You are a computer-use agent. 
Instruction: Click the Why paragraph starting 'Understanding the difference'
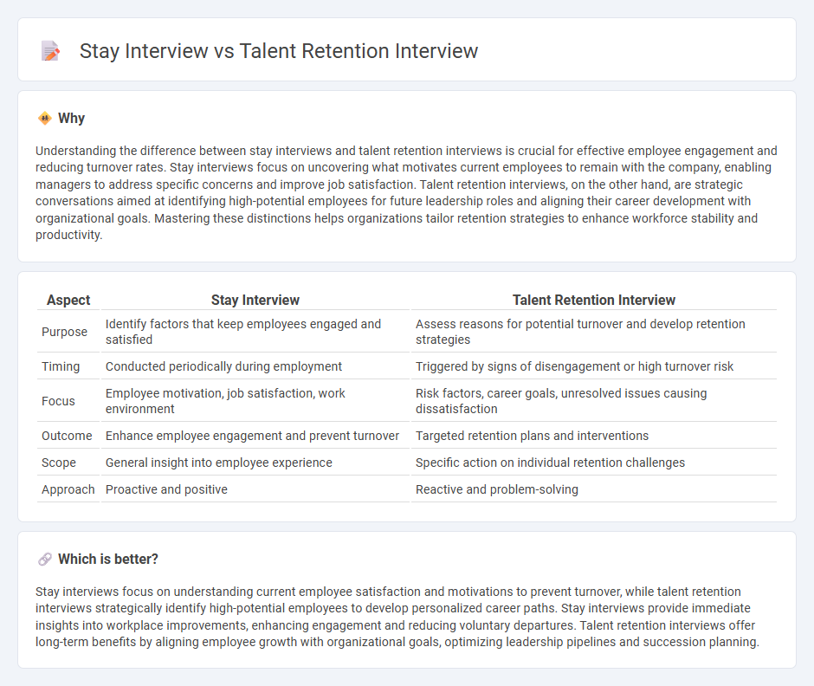point(406,192)
